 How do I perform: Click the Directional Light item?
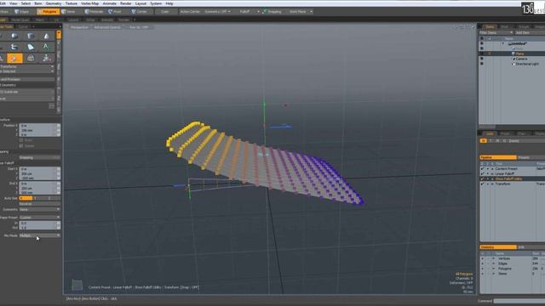pos(527,64)
